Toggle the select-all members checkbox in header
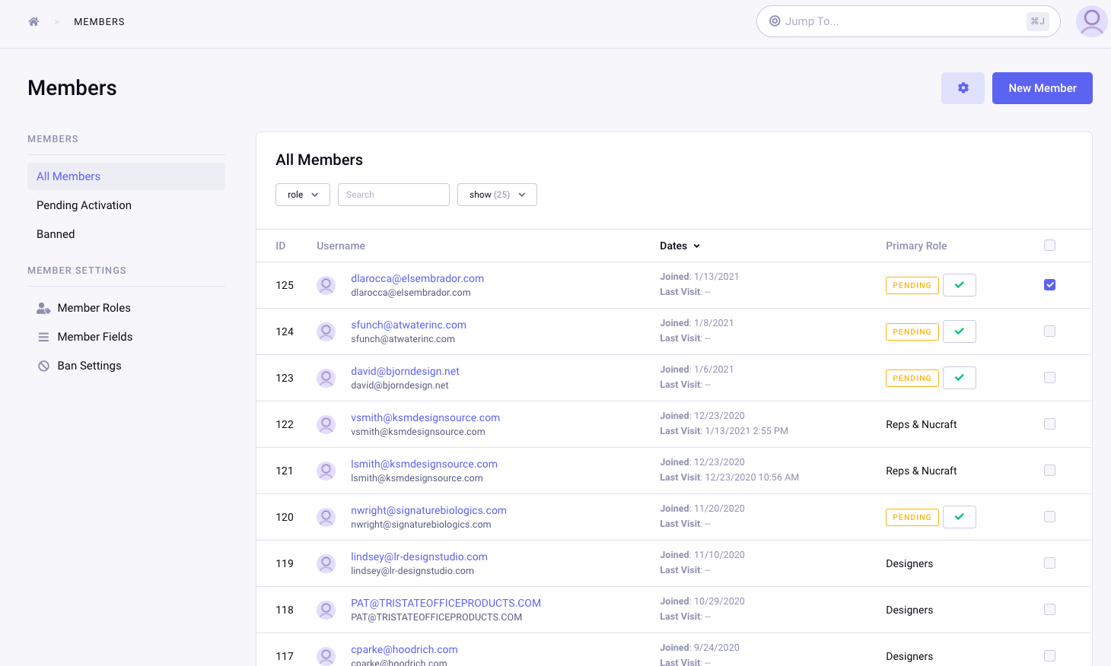Image resolution: width=1111 pixels, height=666 pixels. click(1050, 245)
